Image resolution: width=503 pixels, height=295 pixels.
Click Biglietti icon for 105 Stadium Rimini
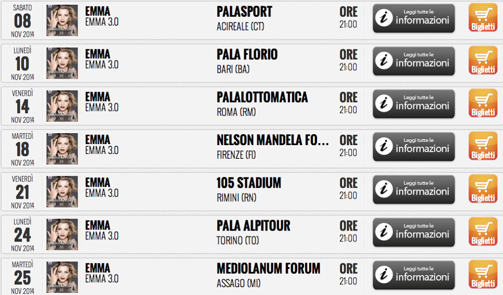[x=483, y=189]
